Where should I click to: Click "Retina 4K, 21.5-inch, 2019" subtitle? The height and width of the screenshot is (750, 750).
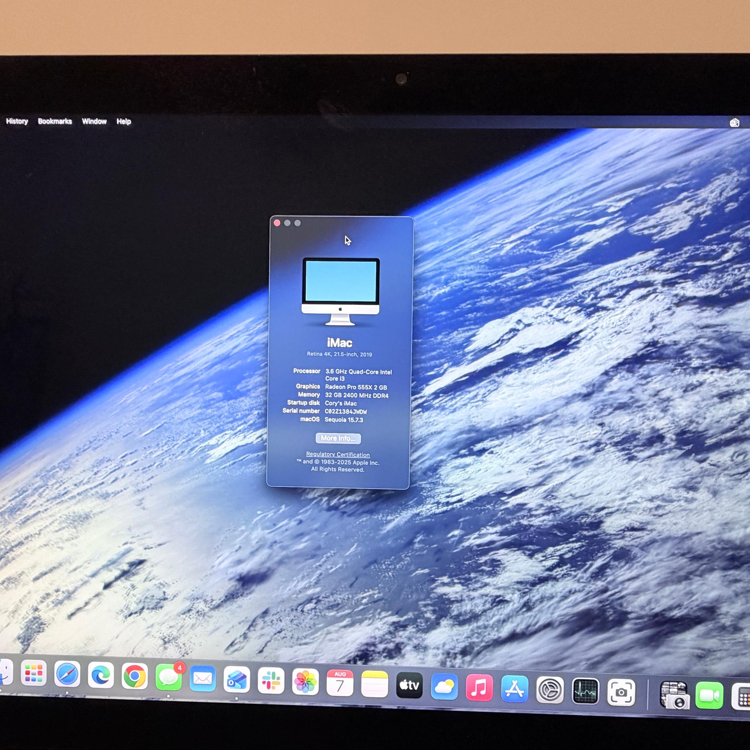[x=339, y=354]
